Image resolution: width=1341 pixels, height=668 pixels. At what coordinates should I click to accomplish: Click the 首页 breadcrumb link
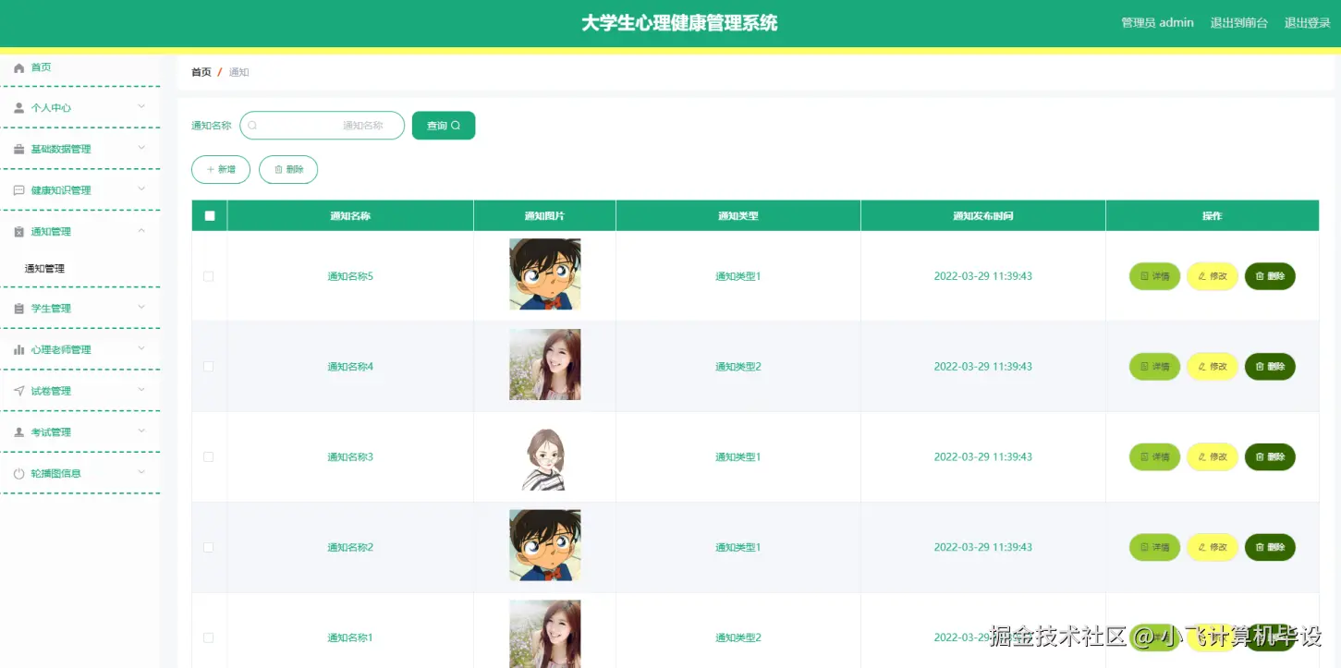click(x=201, y=72)
